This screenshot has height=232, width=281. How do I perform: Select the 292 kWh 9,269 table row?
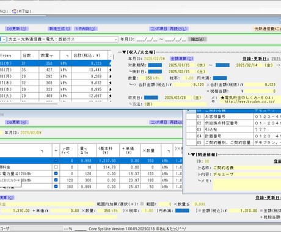56,76
